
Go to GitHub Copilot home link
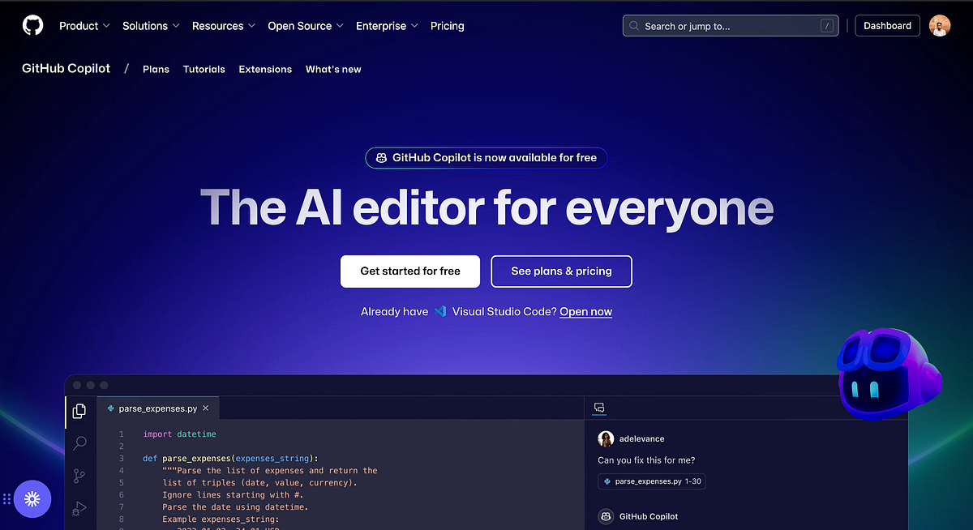click(x=66, y=69)
